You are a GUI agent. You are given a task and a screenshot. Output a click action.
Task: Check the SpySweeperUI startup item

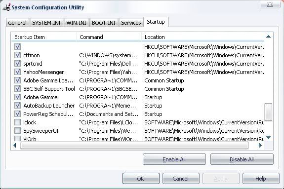coord(17,131)
